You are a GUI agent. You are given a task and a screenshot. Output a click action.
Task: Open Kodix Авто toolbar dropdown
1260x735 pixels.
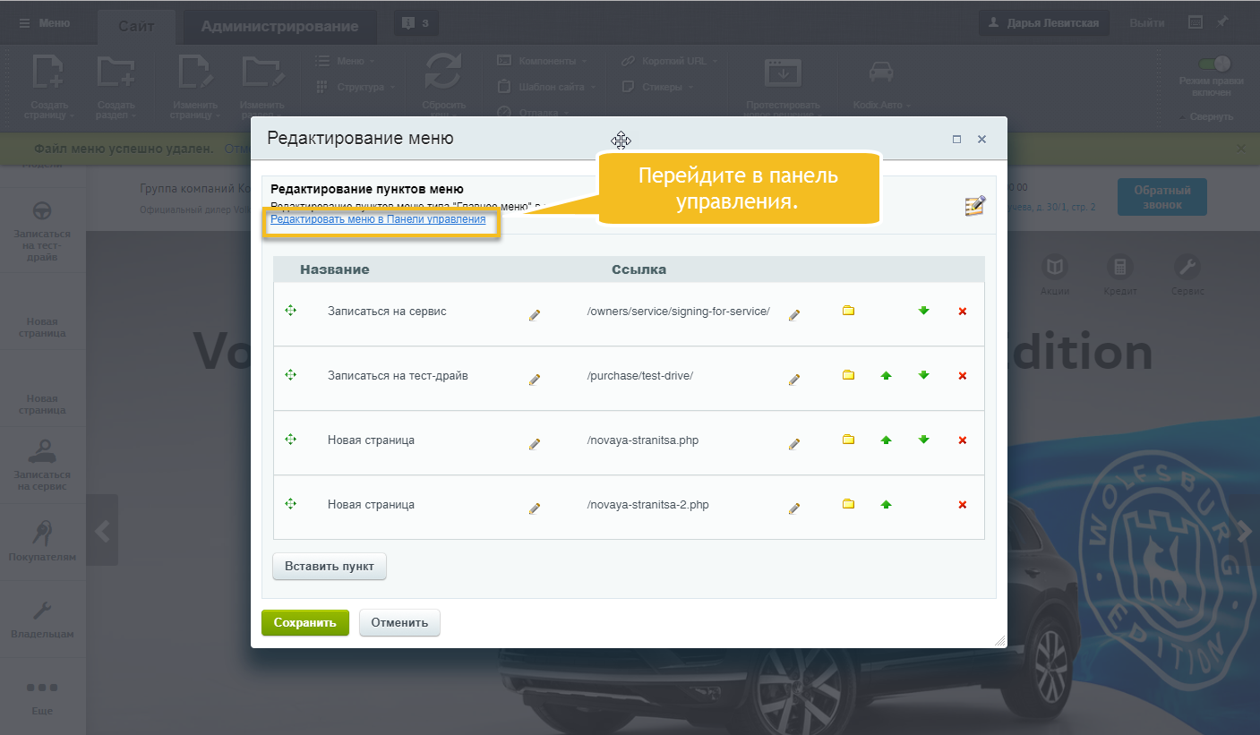pos(881,86)
